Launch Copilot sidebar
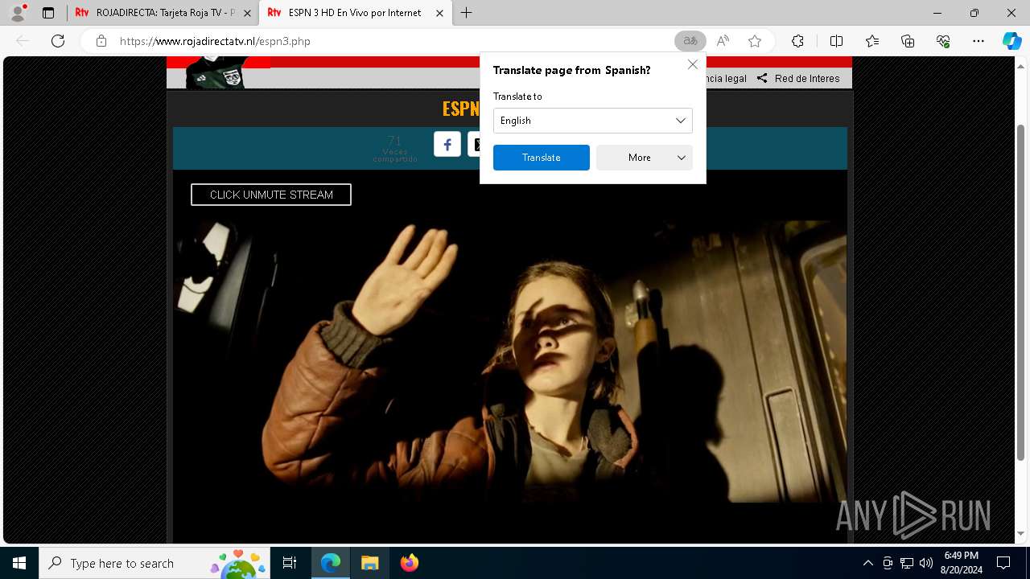The image size is (1030, 579). coord(1011,41)
